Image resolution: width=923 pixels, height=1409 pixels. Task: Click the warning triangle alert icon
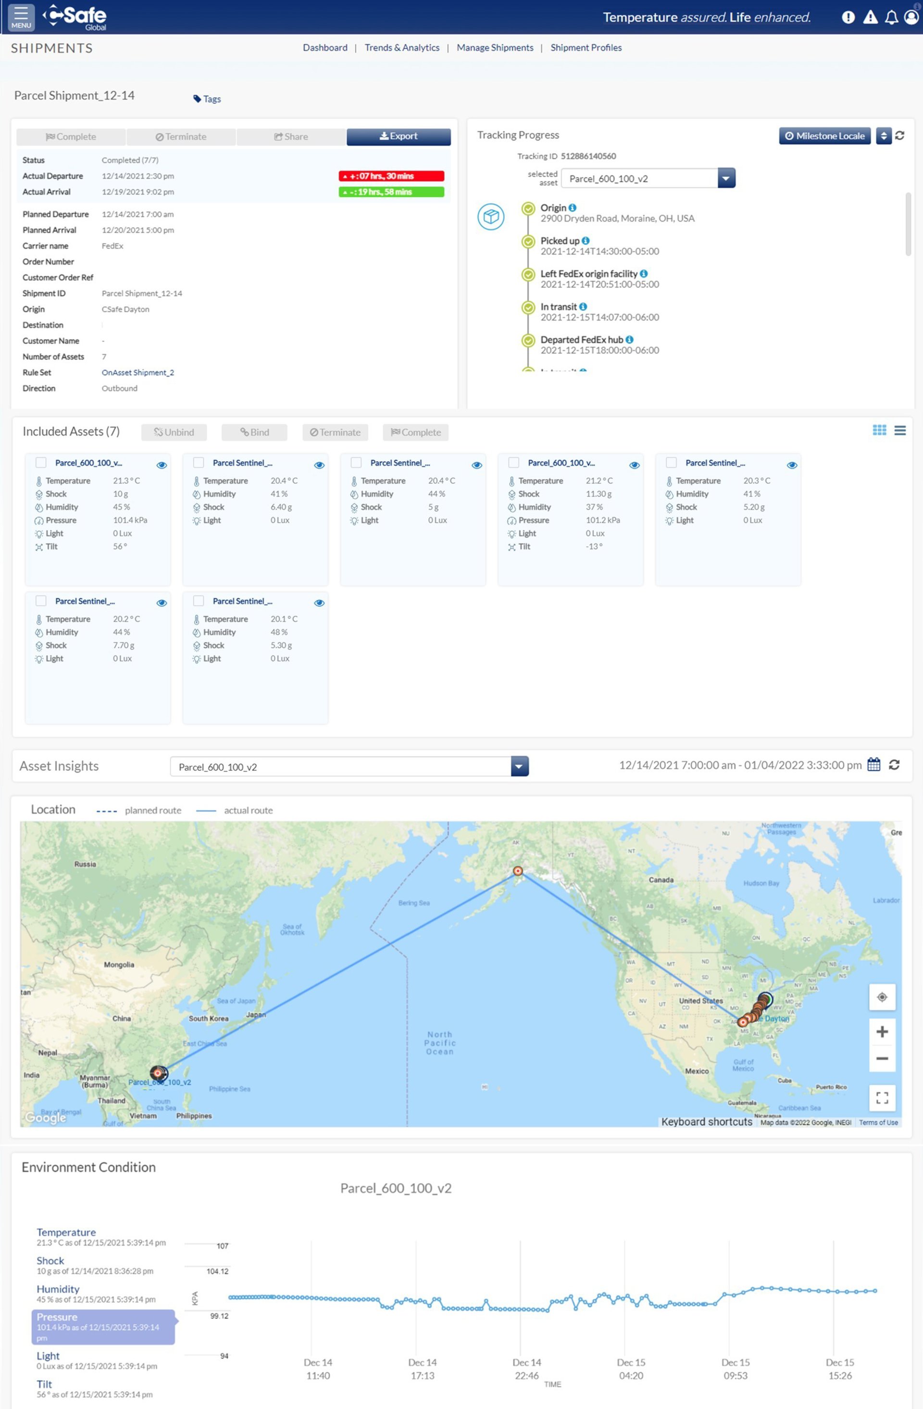pyautogui.click(x=870, y=17)
